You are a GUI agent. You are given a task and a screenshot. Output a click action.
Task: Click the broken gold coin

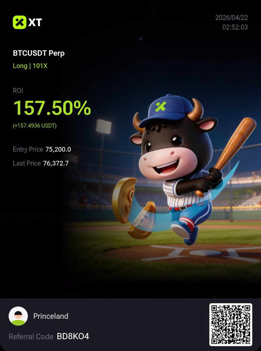[135, 208]
